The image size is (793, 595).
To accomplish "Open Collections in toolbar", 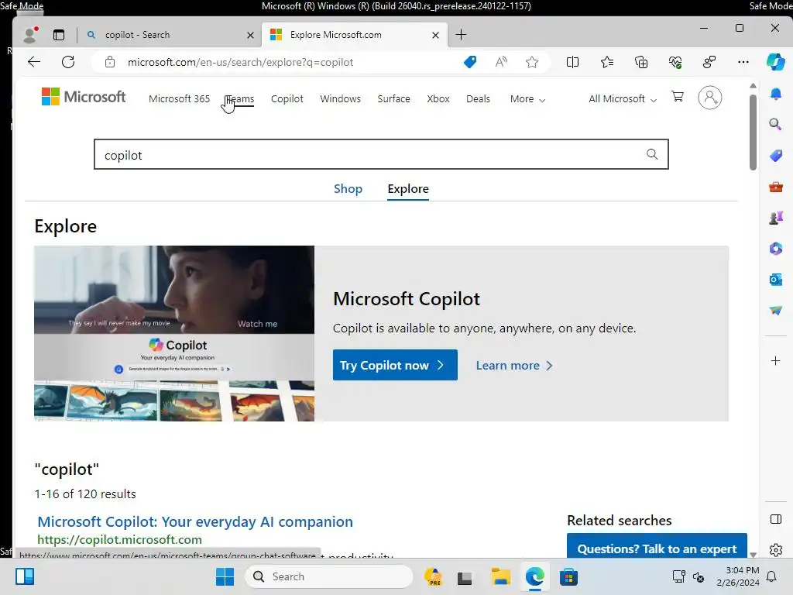I will [x=641, y=62].
